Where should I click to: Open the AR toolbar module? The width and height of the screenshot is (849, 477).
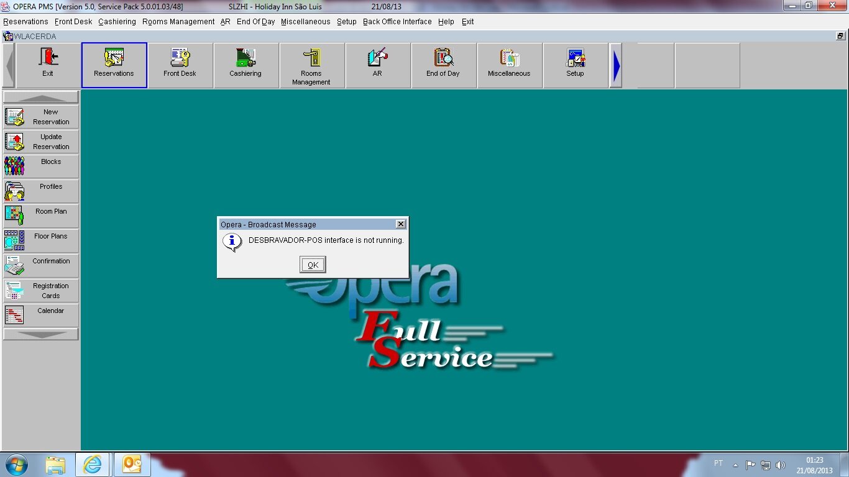coord(378,65)
